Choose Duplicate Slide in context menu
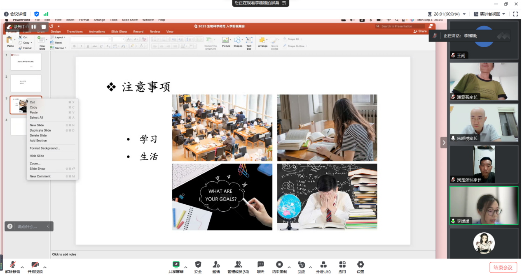The height and width of the screenshot is (275, 522). [40, 130]
